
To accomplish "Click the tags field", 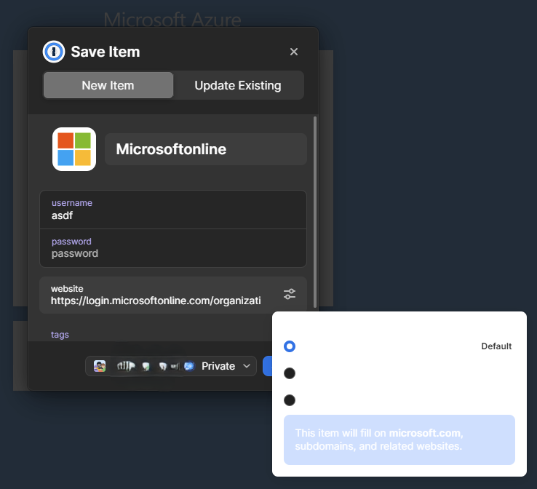I will click(x=172, y=335).
